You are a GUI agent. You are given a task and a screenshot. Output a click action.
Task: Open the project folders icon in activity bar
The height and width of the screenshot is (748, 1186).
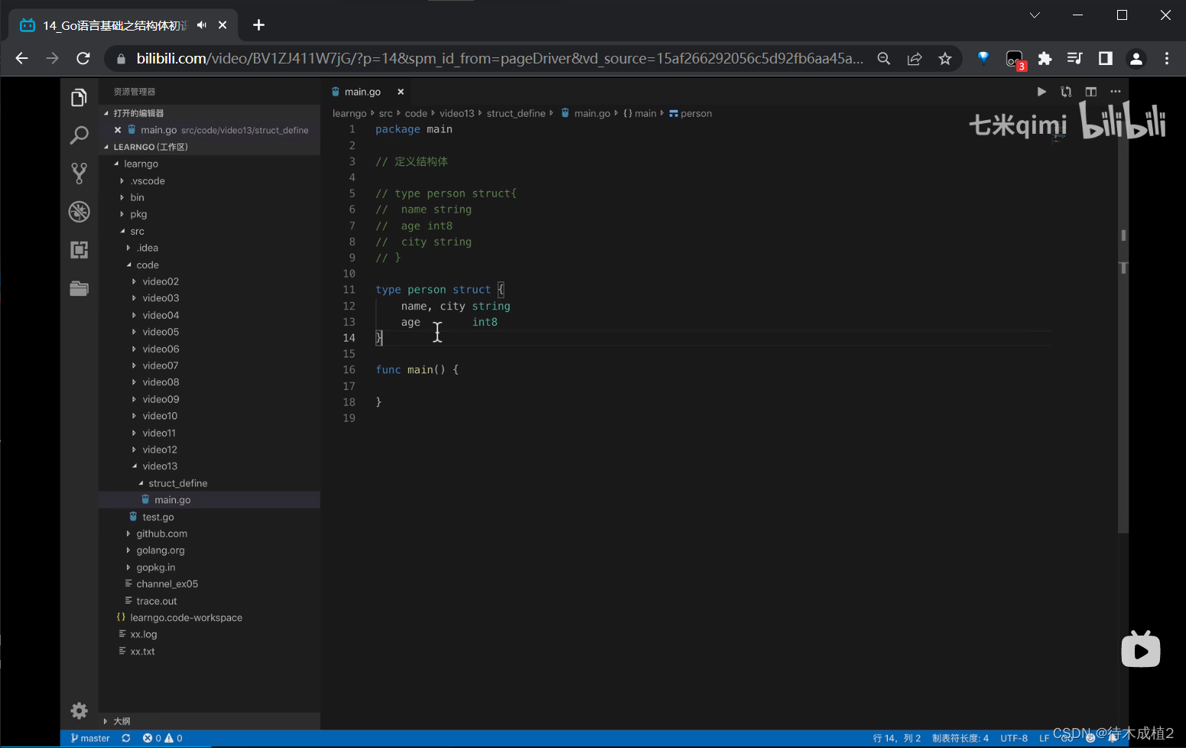(79, 288)
